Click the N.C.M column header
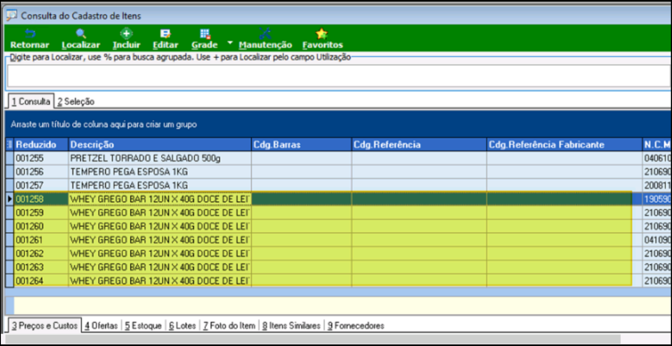This screenshot has height=346, width=672. [x=657, y=144]
